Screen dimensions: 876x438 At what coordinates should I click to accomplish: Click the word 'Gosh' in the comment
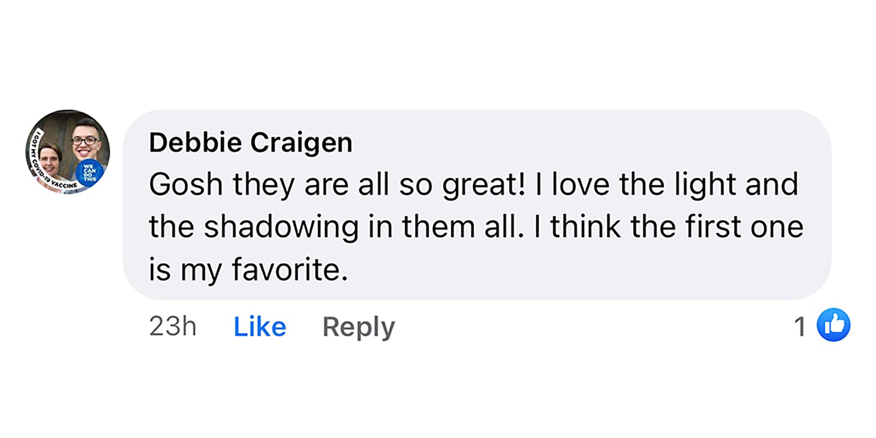(186, 184)
